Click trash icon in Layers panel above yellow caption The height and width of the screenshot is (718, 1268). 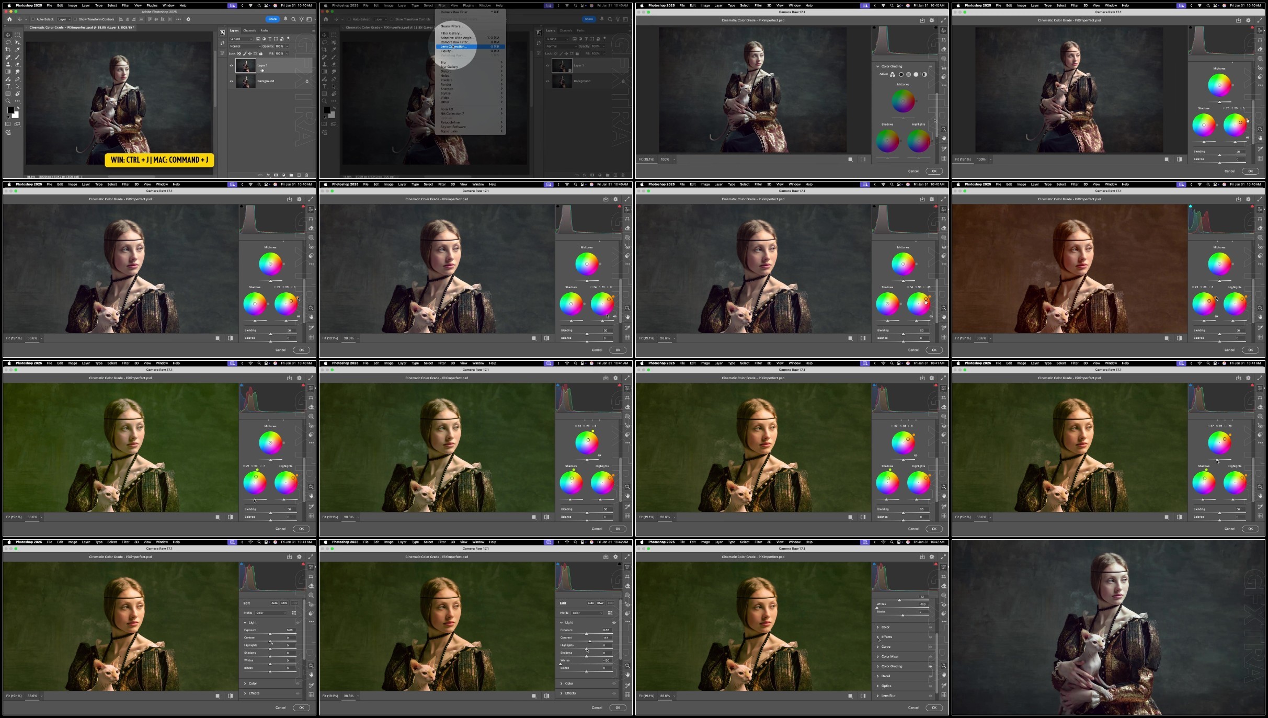coord(307,175)
